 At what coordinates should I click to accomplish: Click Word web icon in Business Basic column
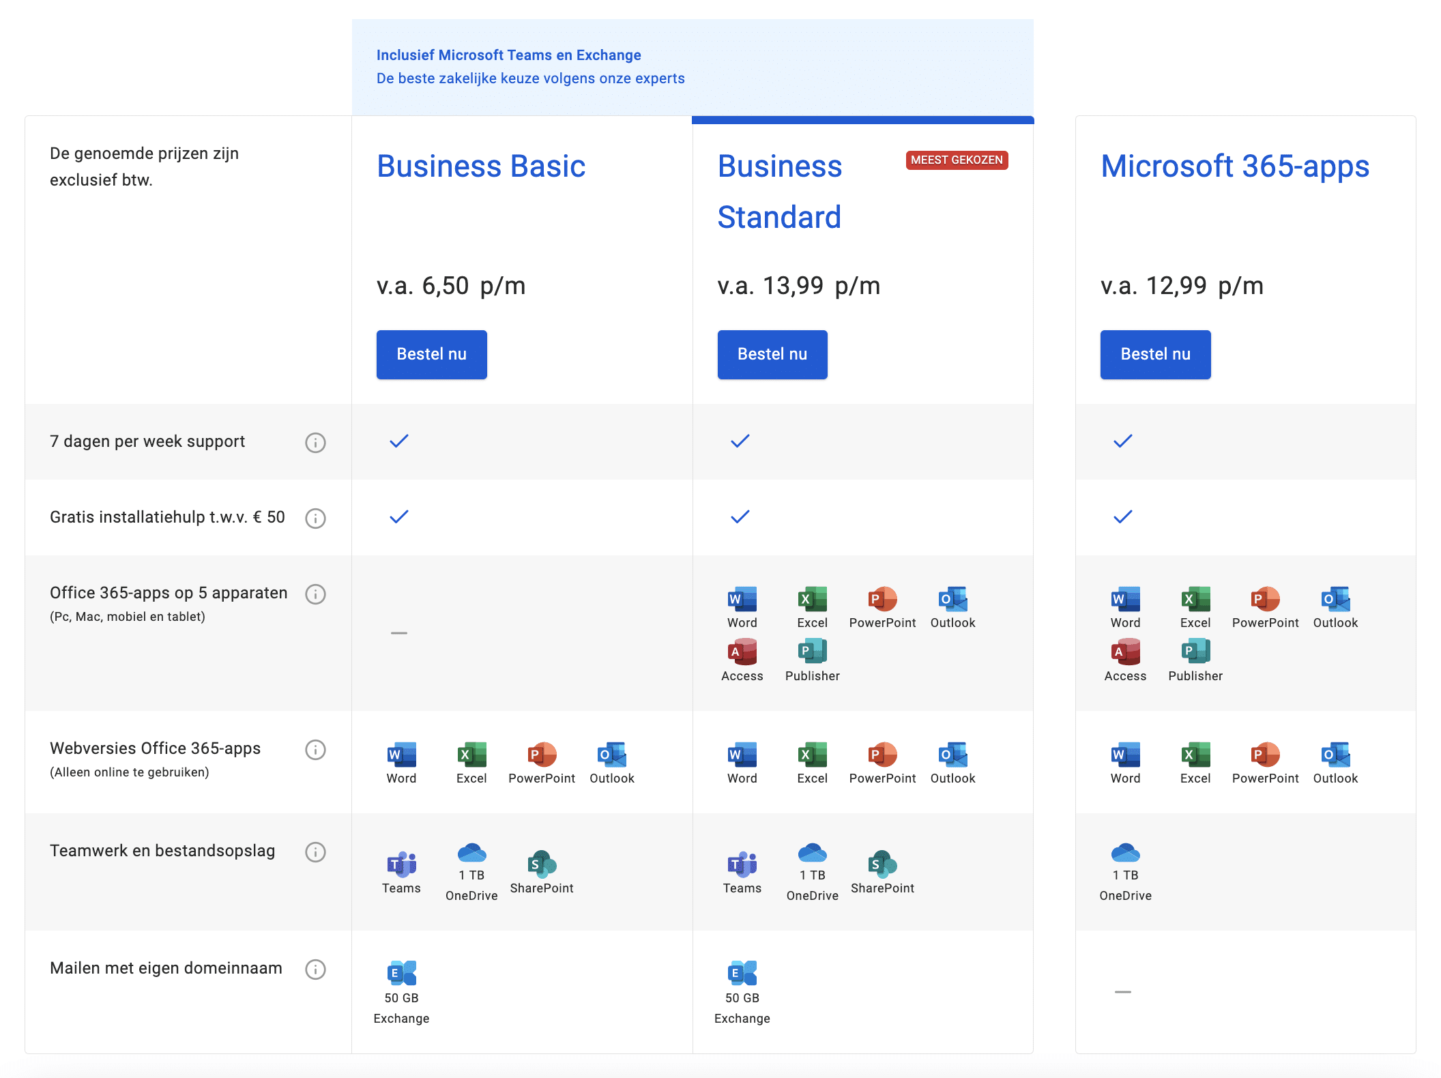[401, 755]
